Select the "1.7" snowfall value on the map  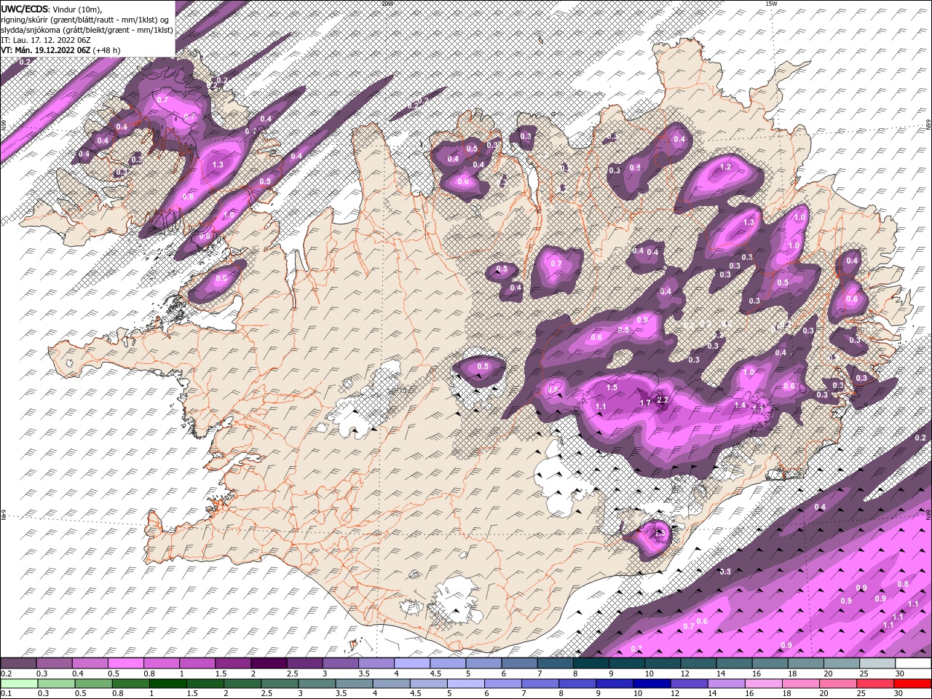click(644, 403)
